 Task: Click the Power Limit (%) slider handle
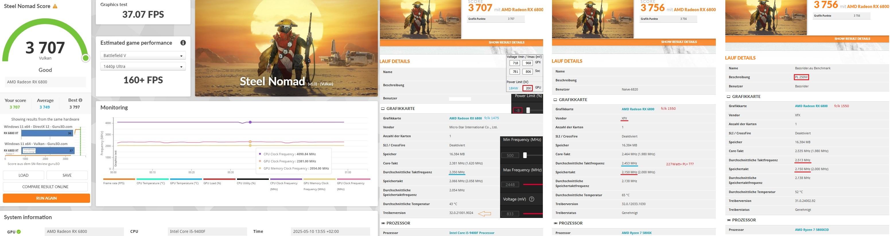[528, 110]
